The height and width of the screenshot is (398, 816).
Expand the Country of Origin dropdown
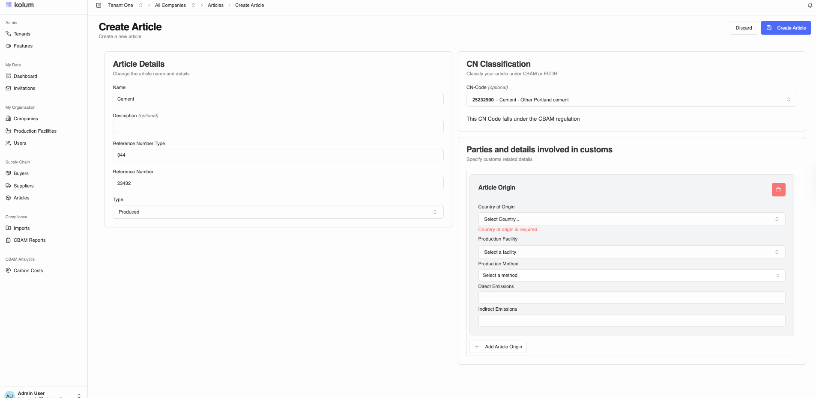click(631, 219)
